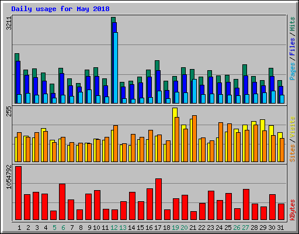This screenshot has width=299, height=234.
Task: Click day 27 weekend label on the x-axis
Action: pyautogui.click(x=245, y=228)
